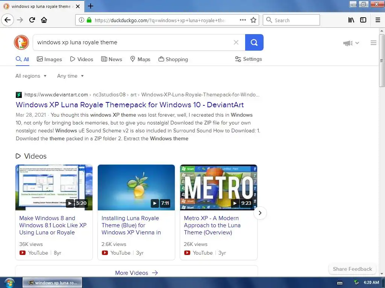Click the Firefox Search box
Screen dimensions: 385x288
coord(291,20)
